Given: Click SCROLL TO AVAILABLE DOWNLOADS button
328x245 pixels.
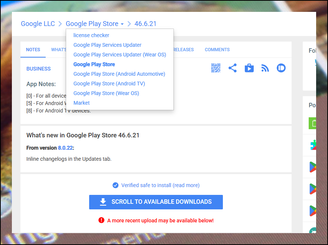Looking at the screenshot, I should tap(156, 202).
